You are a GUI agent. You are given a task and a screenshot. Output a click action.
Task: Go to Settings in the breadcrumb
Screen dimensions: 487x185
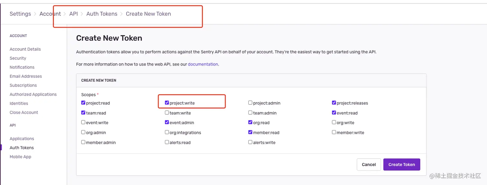pyautogui.click(x=20, y=14)
